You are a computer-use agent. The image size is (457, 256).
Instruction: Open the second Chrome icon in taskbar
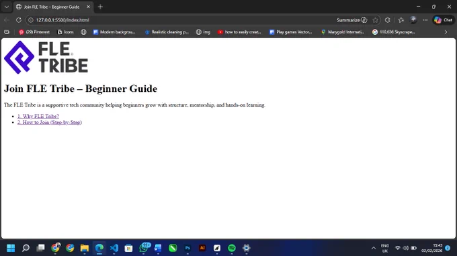70,248
